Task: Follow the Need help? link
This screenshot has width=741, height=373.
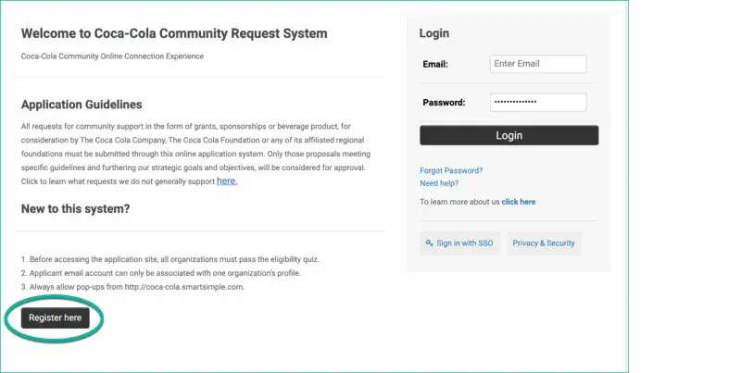Action: coord(439,183)
